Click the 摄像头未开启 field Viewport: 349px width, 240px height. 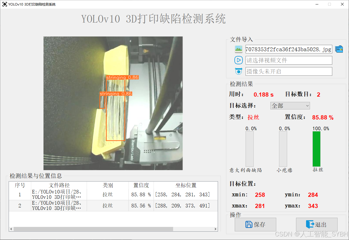289,71
